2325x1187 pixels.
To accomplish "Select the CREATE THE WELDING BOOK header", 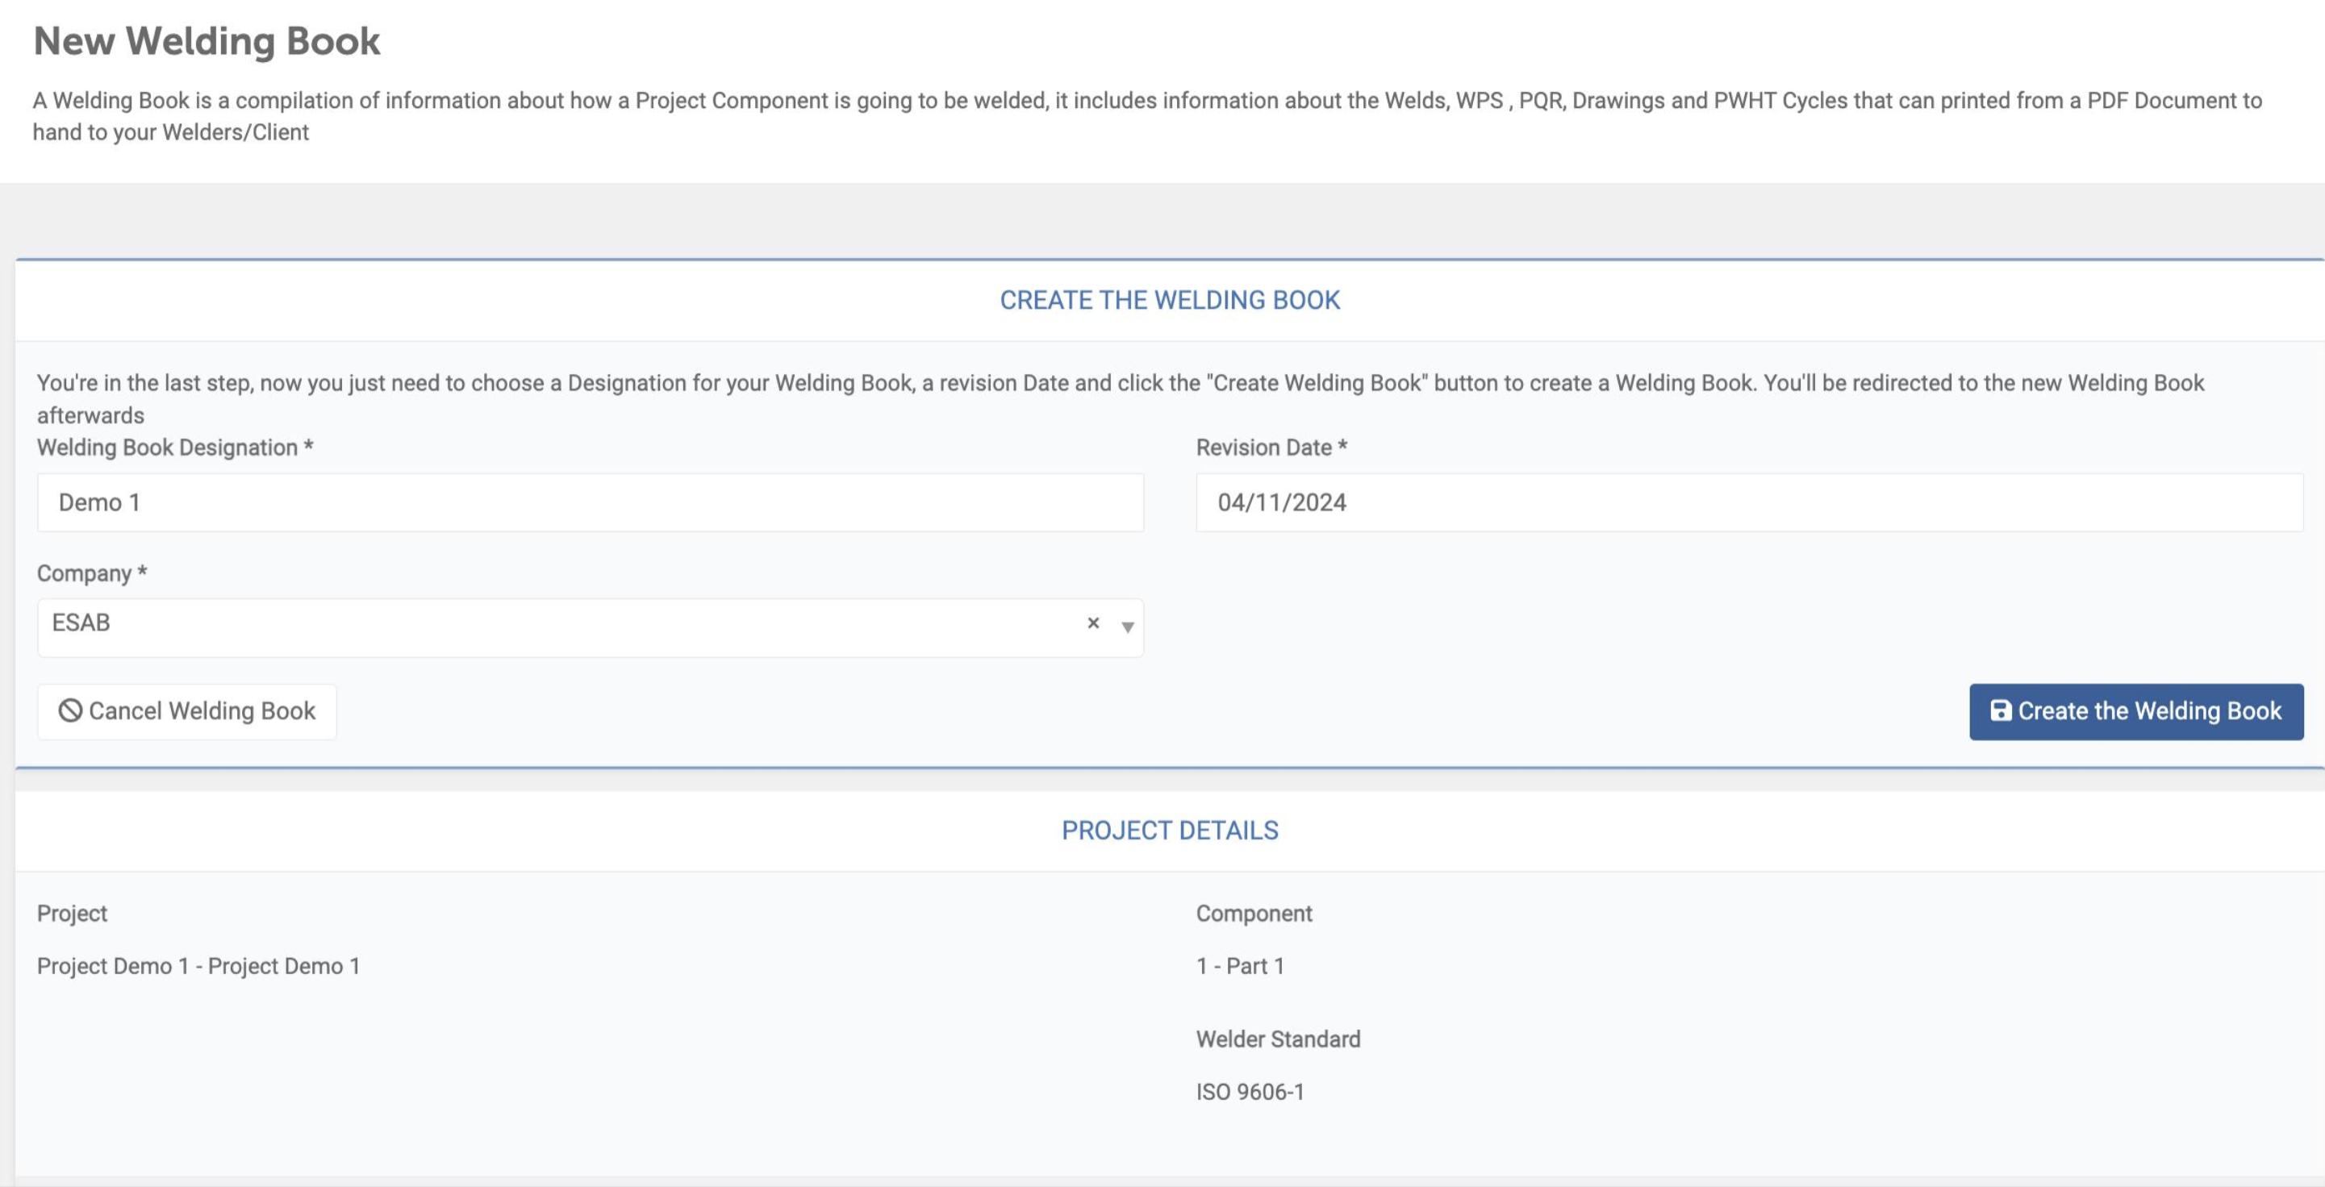I will [x=1170, y=300].
